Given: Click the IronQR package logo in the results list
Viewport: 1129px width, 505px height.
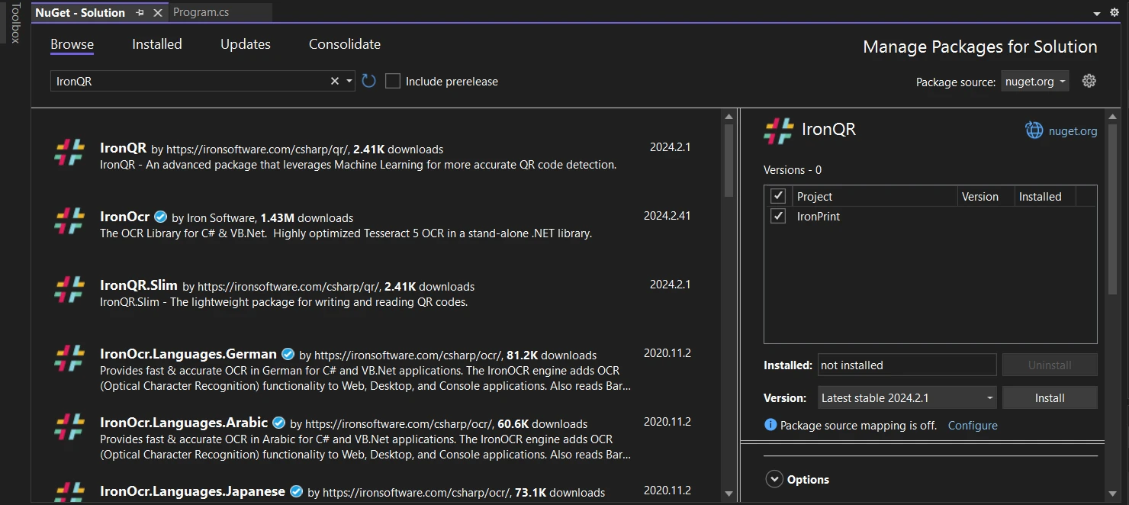Looking at the screenshot, I should click(69, 152).
